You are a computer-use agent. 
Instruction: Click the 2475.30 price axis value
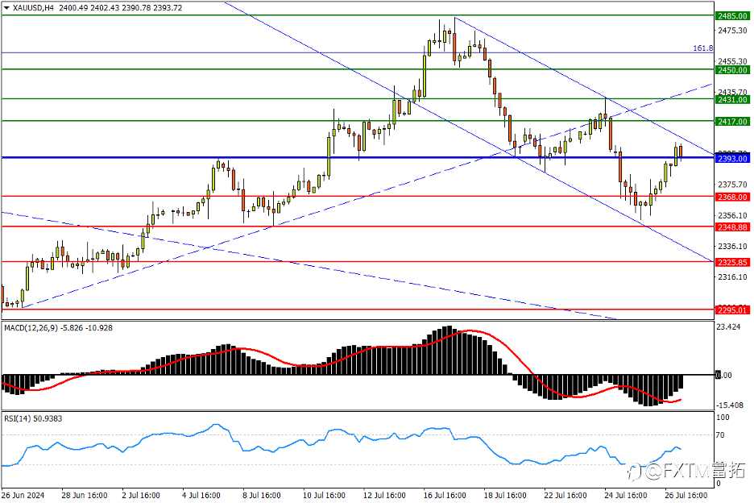click(732, 31)
